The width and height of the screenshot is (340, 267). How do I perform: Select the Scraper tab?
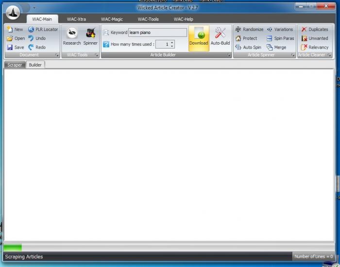click(15, 65)
